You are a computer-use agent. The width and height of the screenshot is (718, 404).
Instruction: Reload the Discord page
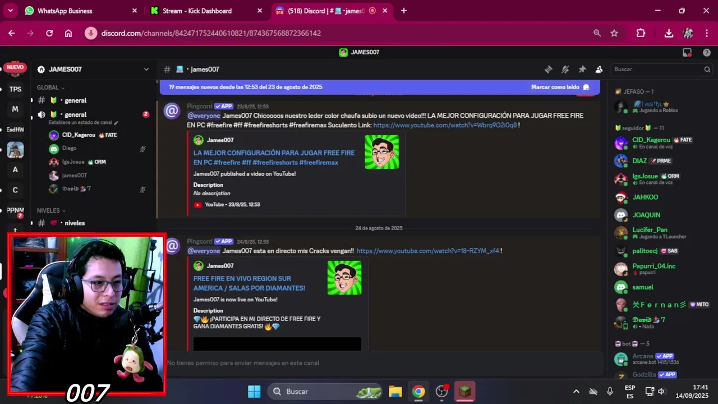[x=49, y=33]
